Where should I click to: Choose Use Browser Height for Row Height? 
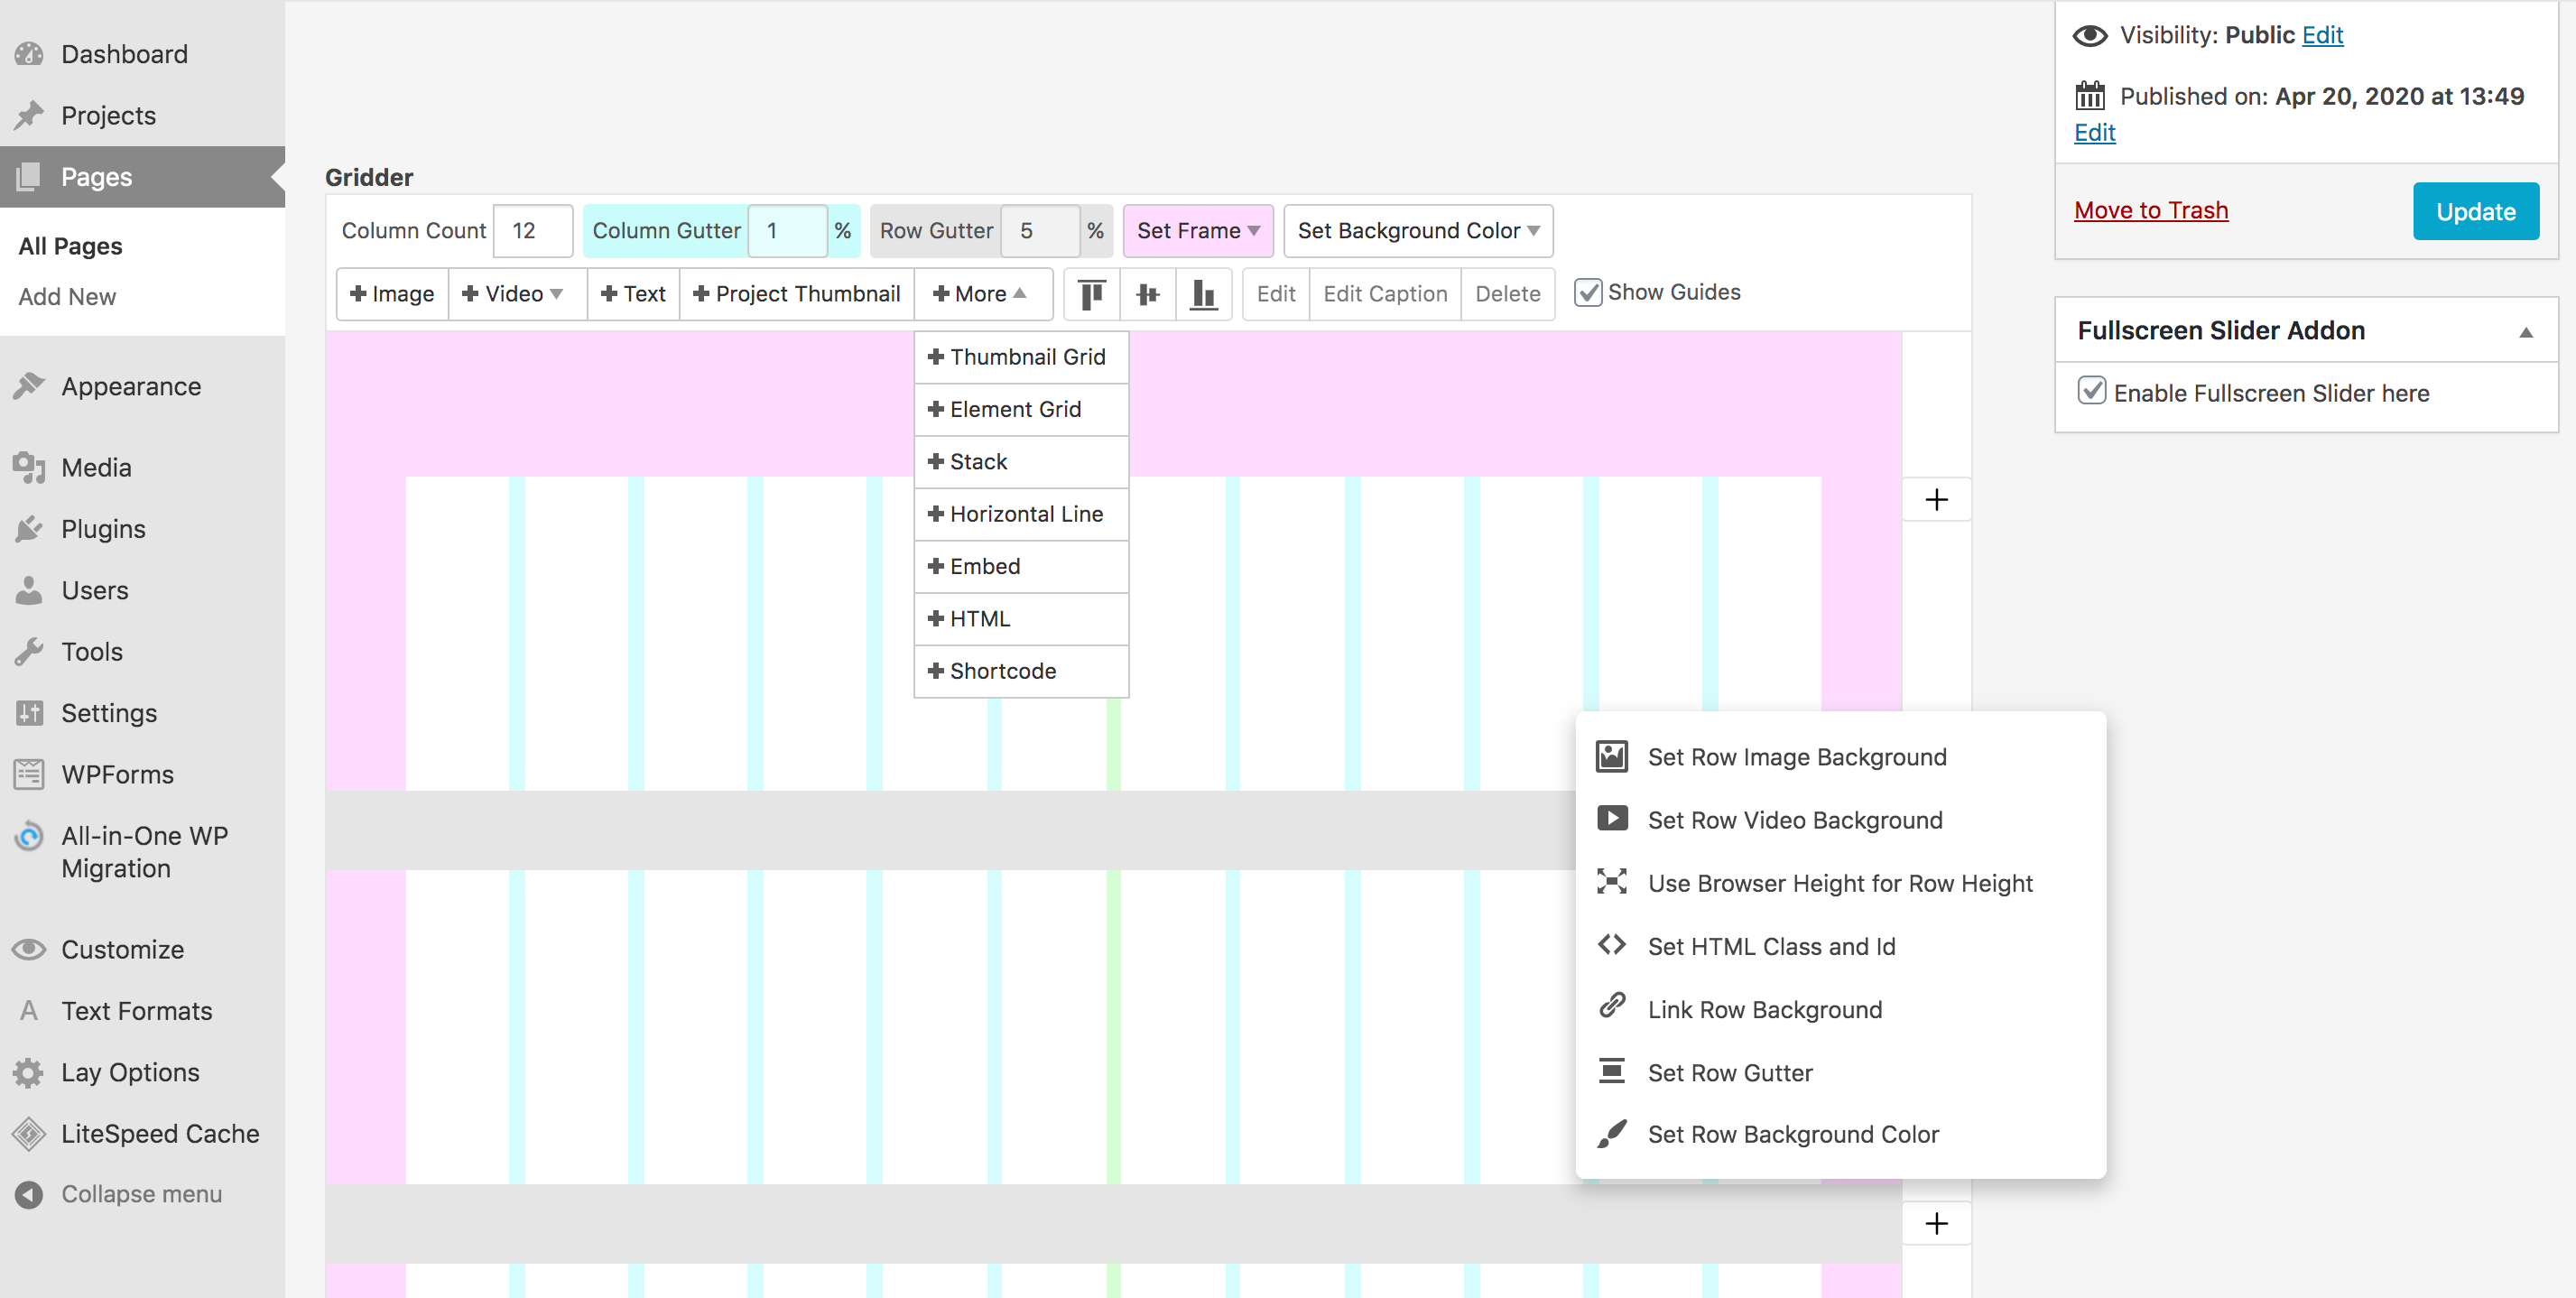pos(1839,883)
